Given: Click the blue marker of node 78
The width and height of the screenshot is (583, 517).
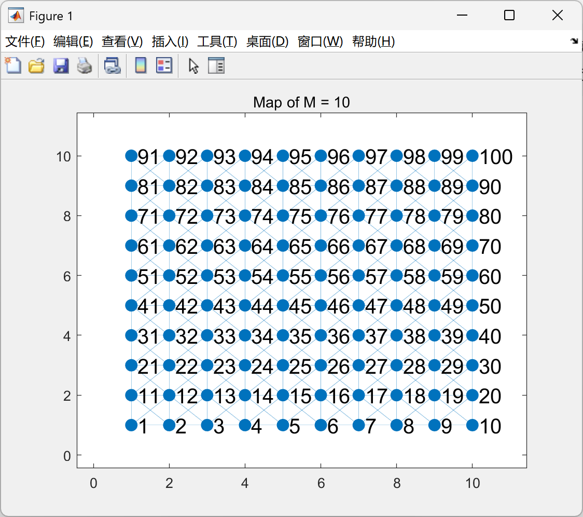Looking at the screenshot, I should (397, 215).
